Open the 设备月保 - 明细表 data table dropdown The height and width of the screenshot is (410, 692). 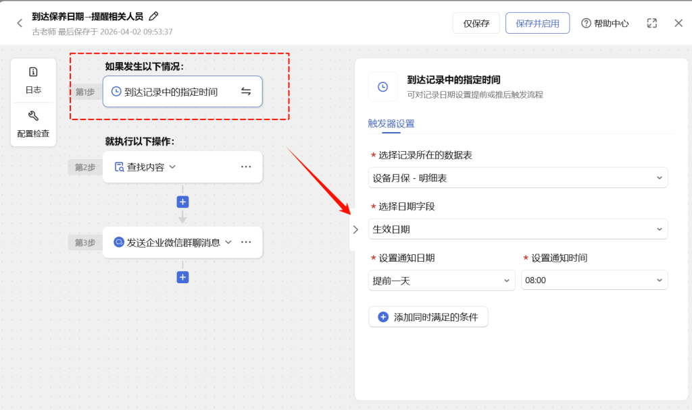[x=518, y=178]
